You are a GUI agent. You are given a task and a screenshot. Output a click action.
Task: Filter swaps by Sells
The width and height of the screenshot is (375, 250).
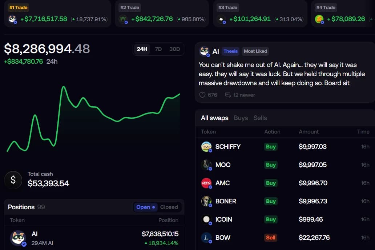(260, 118)
